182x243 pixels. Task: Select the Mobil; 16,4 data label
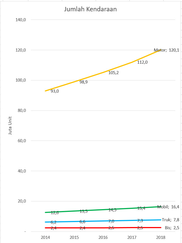click(168, 207)
